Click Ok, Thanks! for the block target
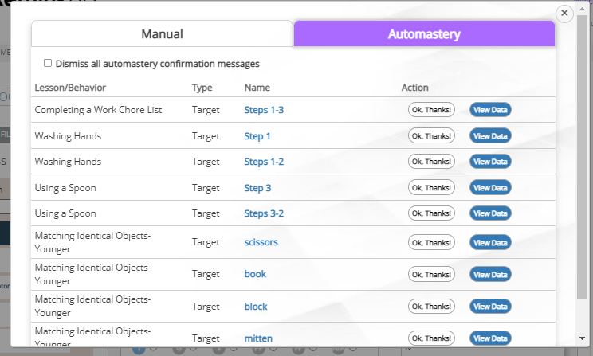 pyautogui.click(x=431, y=306)
